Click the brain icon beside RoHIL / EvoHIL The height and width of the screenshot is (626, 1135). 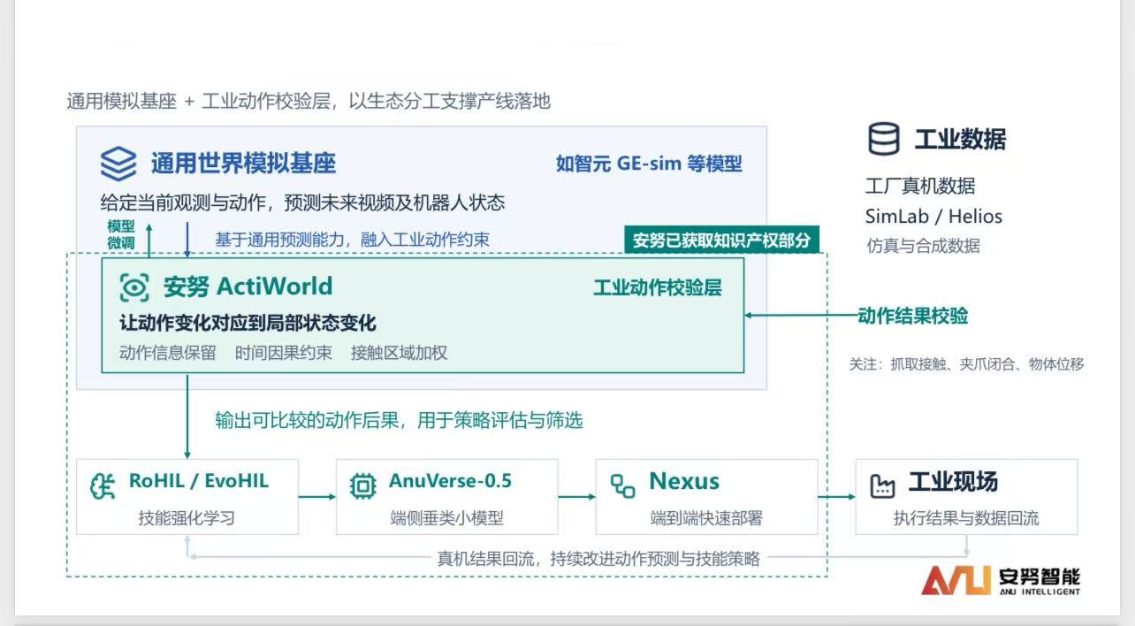point(103,485)
